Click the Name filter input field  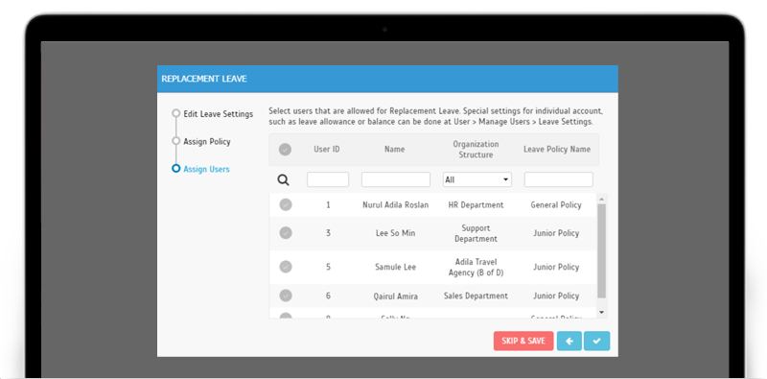tap(396, 179)
